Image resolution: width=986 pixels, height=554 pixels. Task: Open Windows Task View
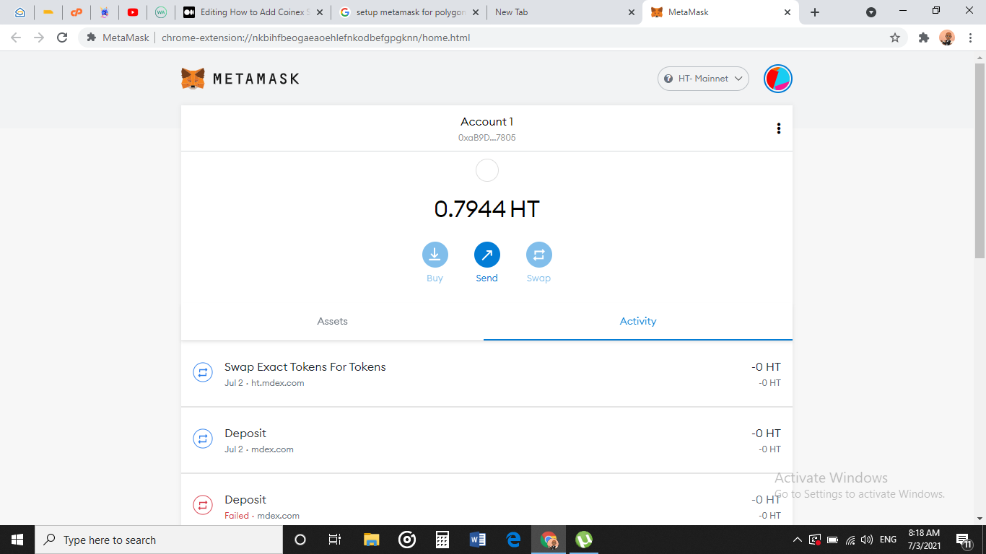(x=335, y=540)
